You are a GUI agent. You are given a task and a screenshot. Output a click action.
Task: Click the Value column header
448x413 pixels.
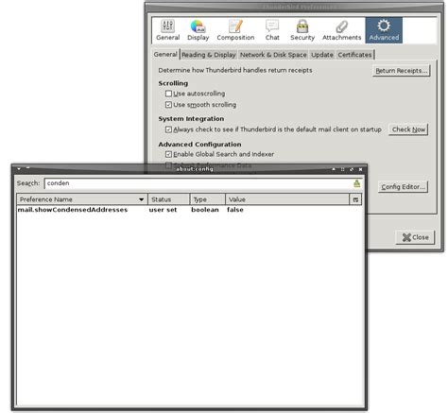pos(287,199)
